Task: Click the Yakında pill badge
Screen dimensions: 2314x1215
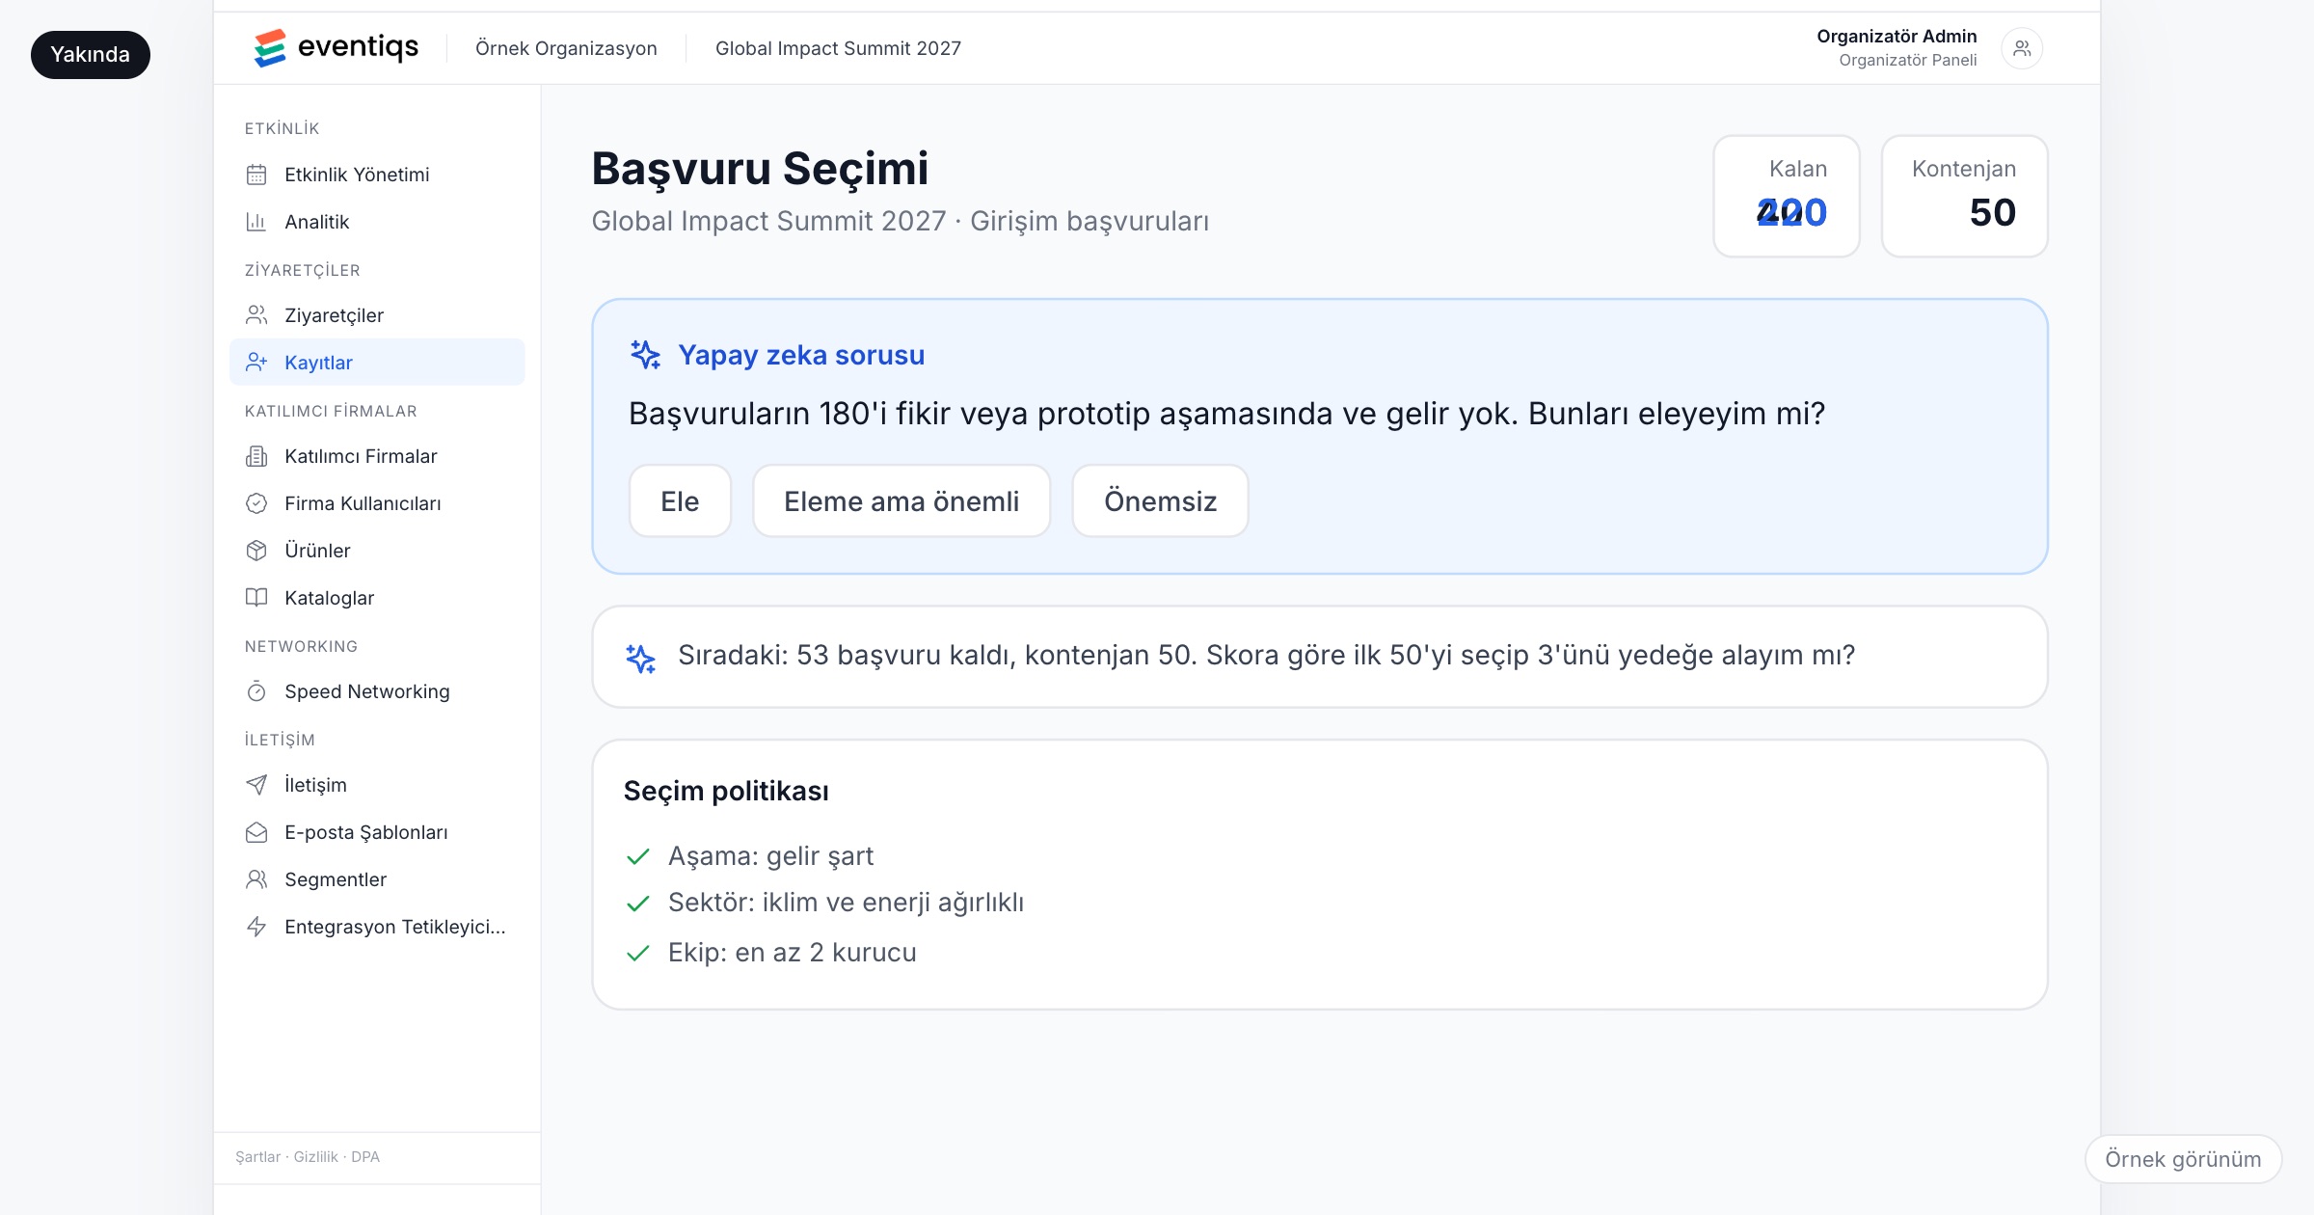Action: pyautogui.click(x=90, y=55)
